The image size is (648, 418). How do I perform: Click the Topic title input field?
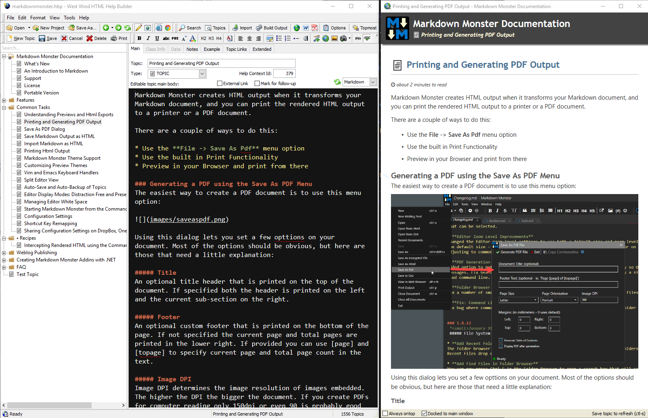point(222,63)
